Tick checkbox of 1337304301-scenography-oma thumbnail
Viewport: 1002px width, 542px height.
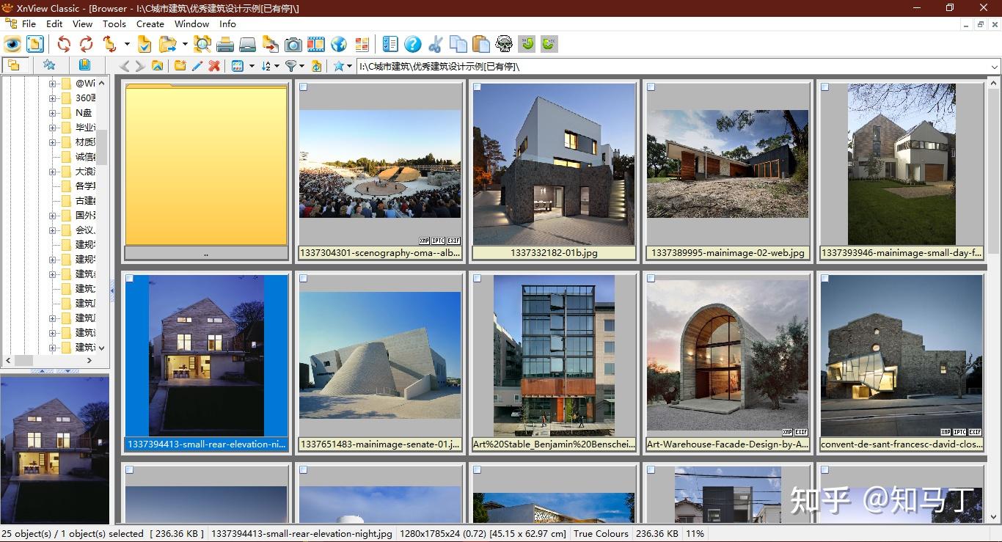(304, 87)
